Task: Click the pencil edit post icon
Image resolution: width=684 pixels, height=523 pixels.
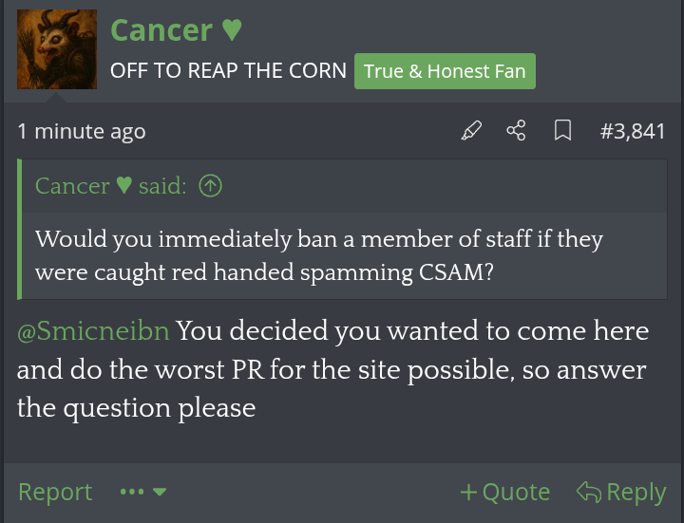Action: [471, 131]
